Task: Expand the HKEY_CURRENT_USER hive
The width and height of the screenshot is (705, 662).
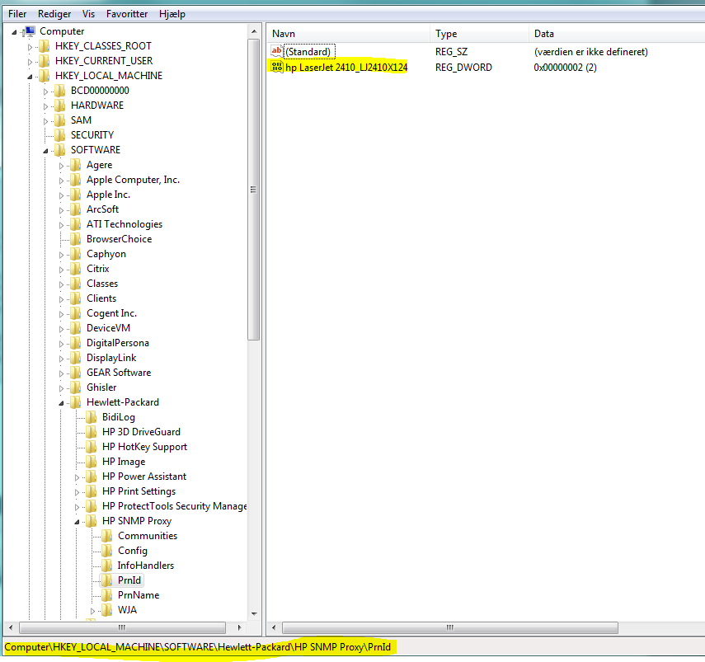Action: point(30,62)
